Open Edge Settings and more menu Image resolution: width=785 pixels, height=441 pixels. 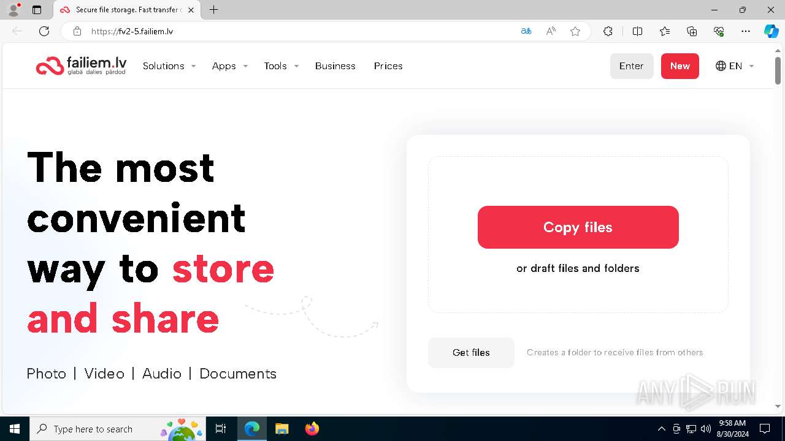click(x=746, y=31)
